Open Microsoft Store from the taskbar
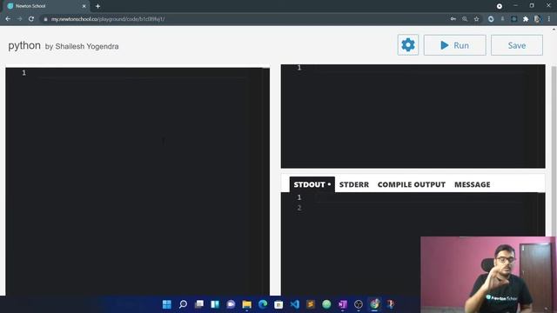Image resolution: width=557 pixels, height=313 pixels. (x=278, y=304)
